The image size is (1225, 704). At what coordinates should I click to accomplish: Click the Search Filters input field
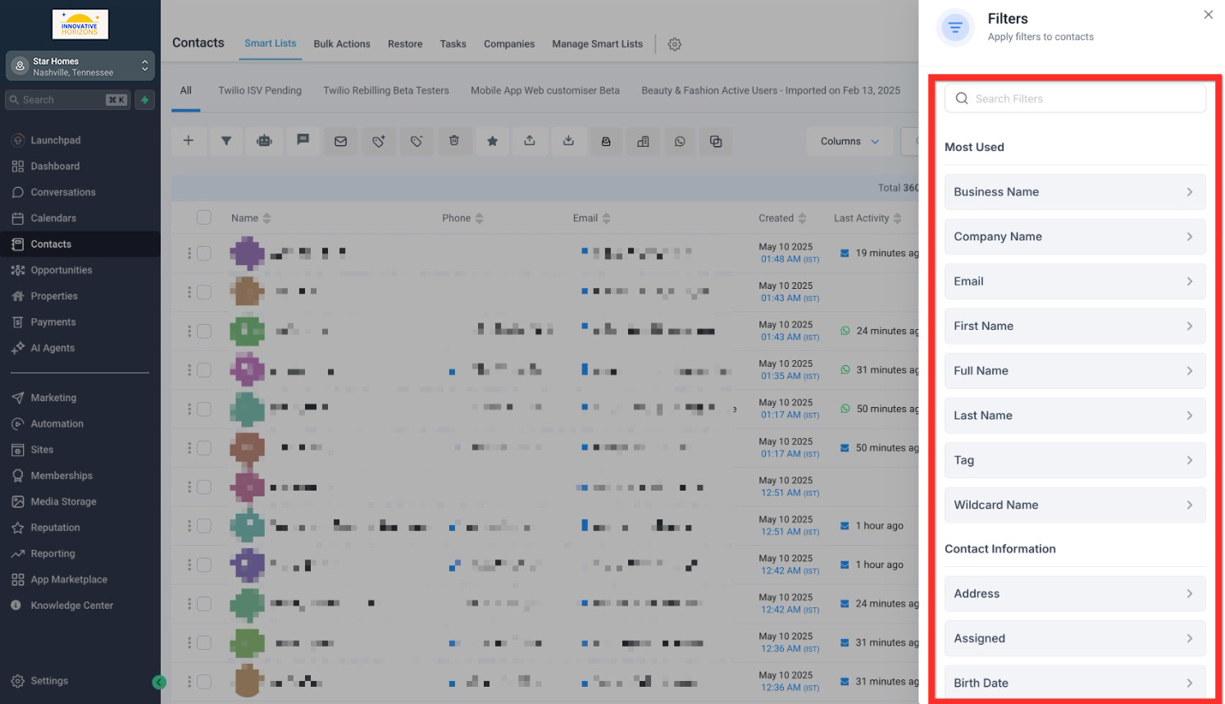coord(1075,98)
